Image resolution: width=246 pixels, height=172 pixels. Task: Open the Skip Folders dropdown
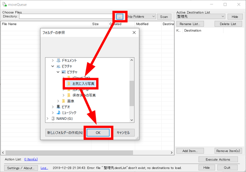click(x=141, y=16)
